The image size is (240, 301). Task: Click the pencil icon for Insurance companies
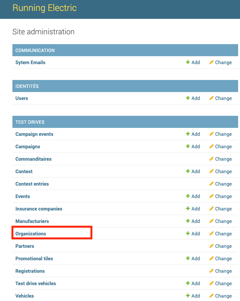[211, 209]
